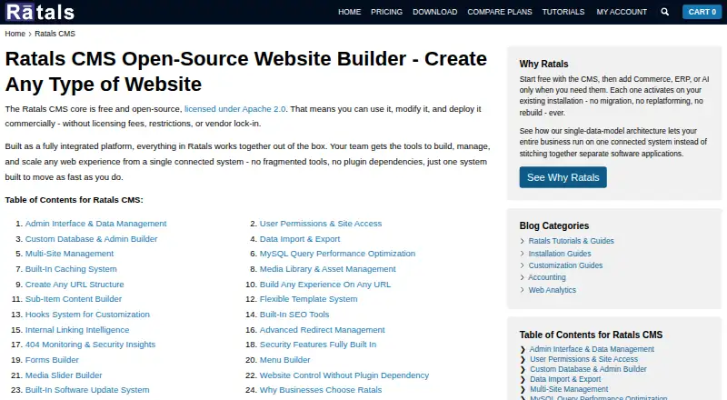The width and height of the screenshot is (727, 400).
Task: Jump to MySQL Query Performance Optimization in main list
Action: 337,254
